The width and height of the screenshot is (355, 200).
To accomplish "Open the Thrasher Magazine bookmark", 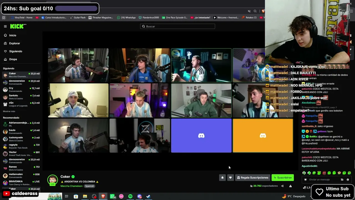I will point(101,17).
